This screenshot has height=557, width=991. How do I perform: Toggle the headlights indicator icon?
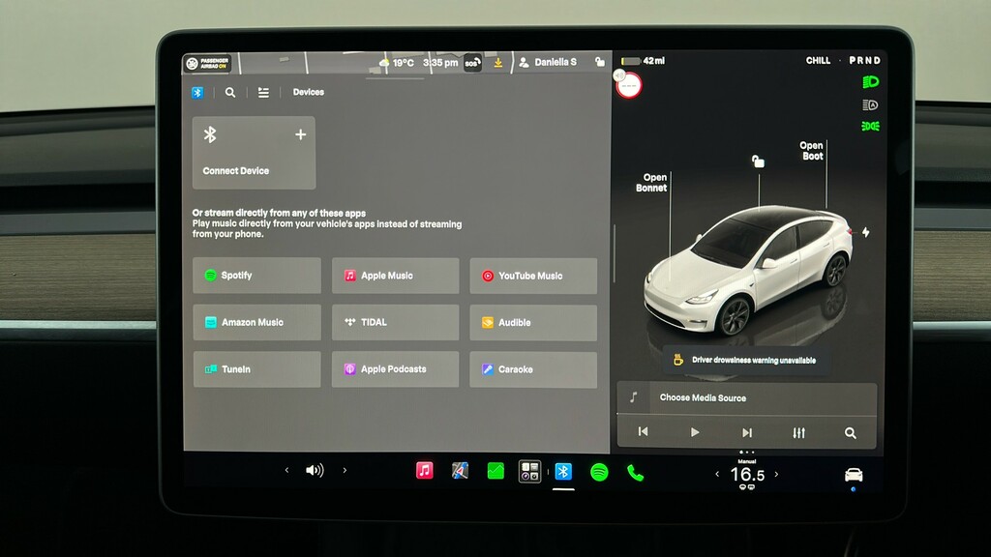click(870, 82)
